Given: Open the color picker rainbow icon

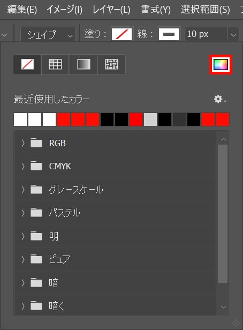Looking at the screenshot, I should 221,65.
